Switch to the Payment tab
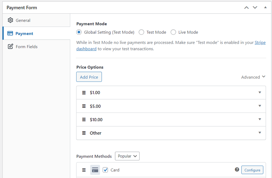The width and height of the screenshot is (272, 178). (36, 33)
